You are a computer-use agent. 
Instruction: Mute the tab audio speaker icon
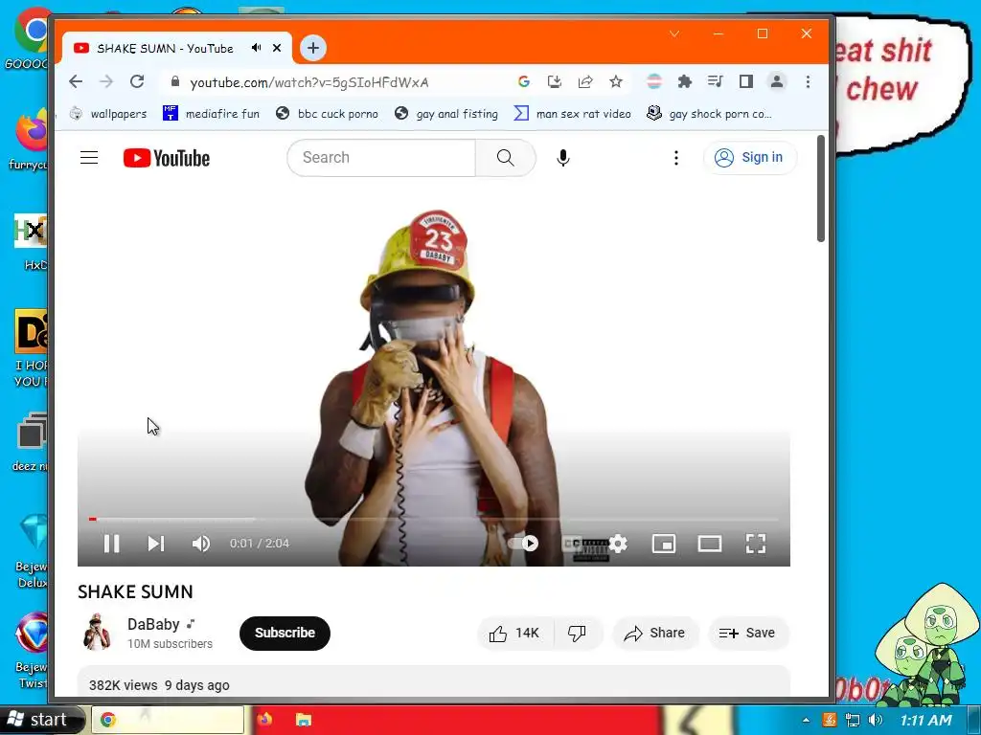(256, 48)
